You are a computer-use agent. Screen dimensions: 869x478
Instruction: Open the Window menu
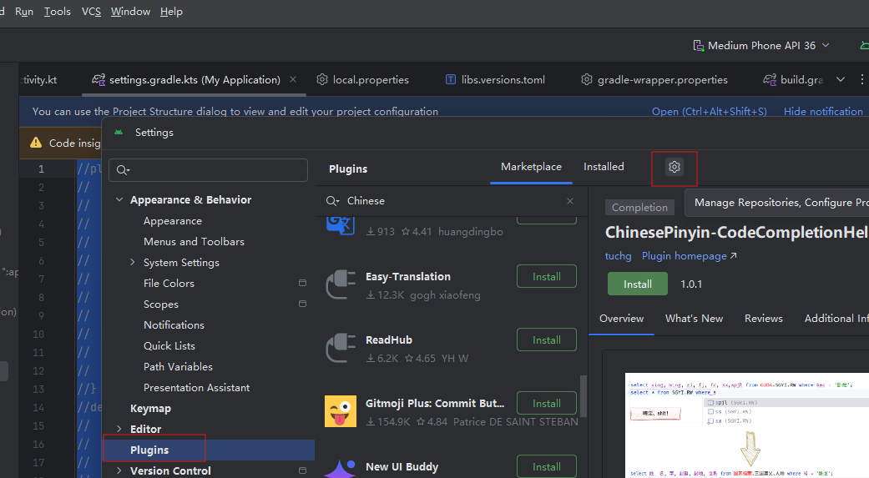[130, 12]
